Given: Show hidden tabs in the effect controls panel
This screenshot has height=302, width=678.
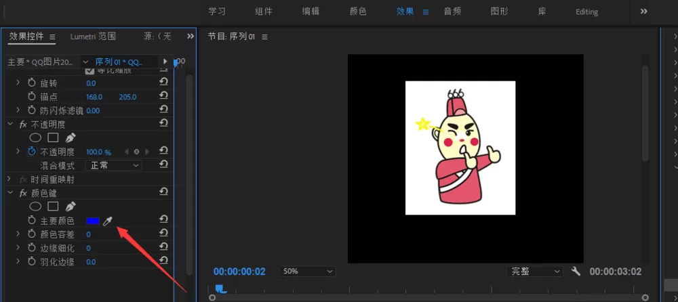Looking at the screenshot, I should click(191, 37).
